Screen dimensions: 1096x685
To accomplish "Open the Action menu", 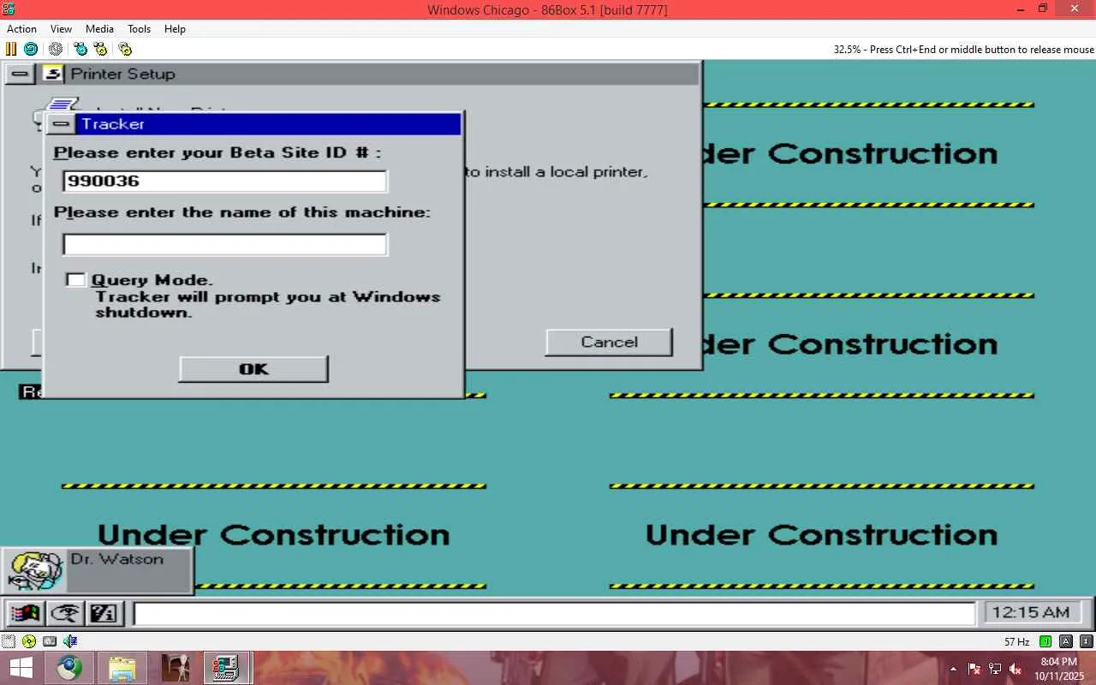I will 21,29.
